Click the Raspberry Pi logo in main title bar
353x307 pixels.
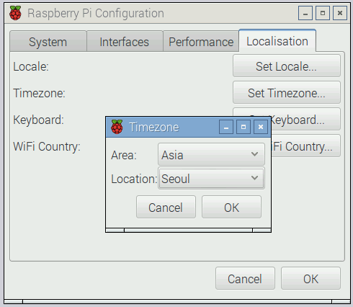click(x=15, y=13)
